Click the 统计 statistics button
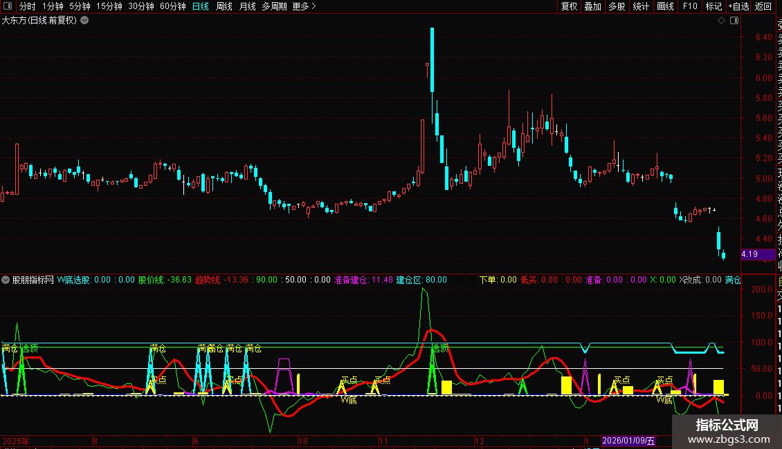 [641, 6]
